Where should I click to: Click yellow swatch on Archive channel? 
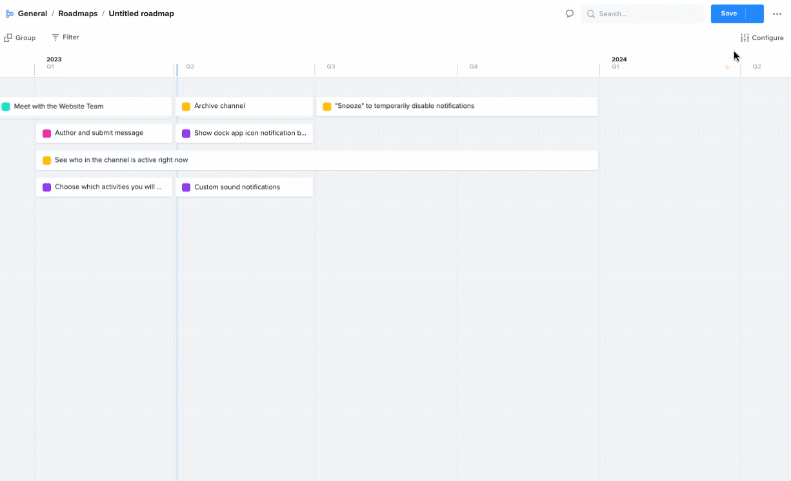point(186,107)
